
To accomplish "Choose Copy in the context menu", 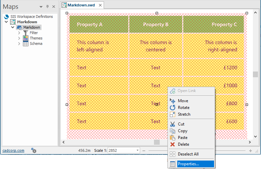I will [183, 131].
